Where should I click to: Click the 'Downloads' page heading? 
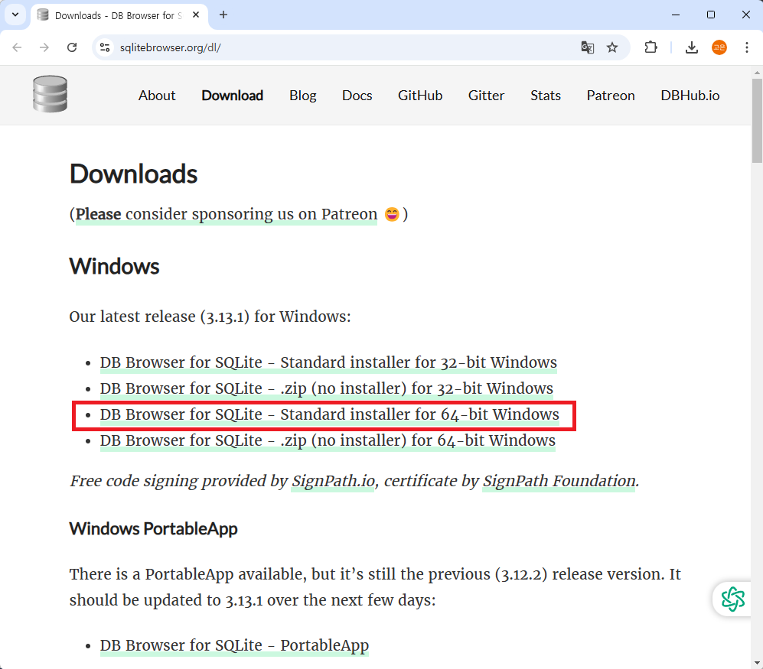[133, 174]
